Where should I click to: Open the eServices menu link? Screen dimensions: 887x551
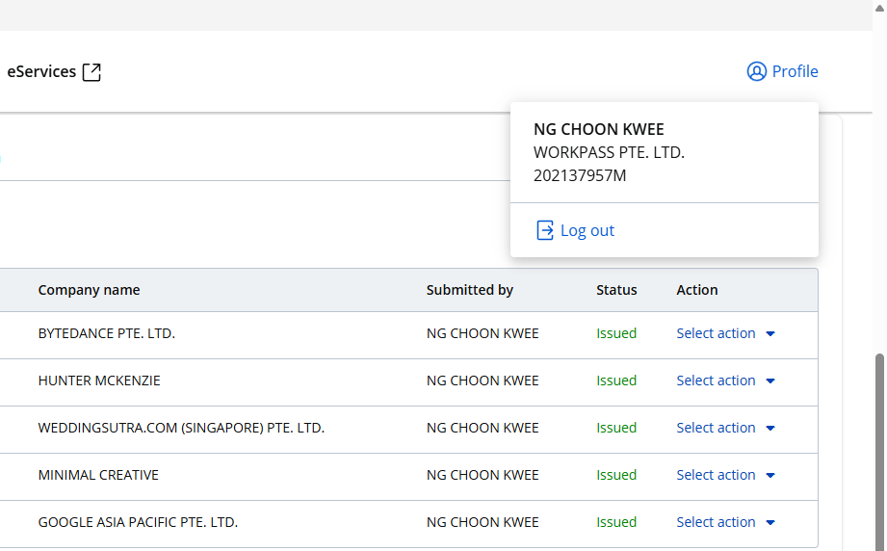41,71
